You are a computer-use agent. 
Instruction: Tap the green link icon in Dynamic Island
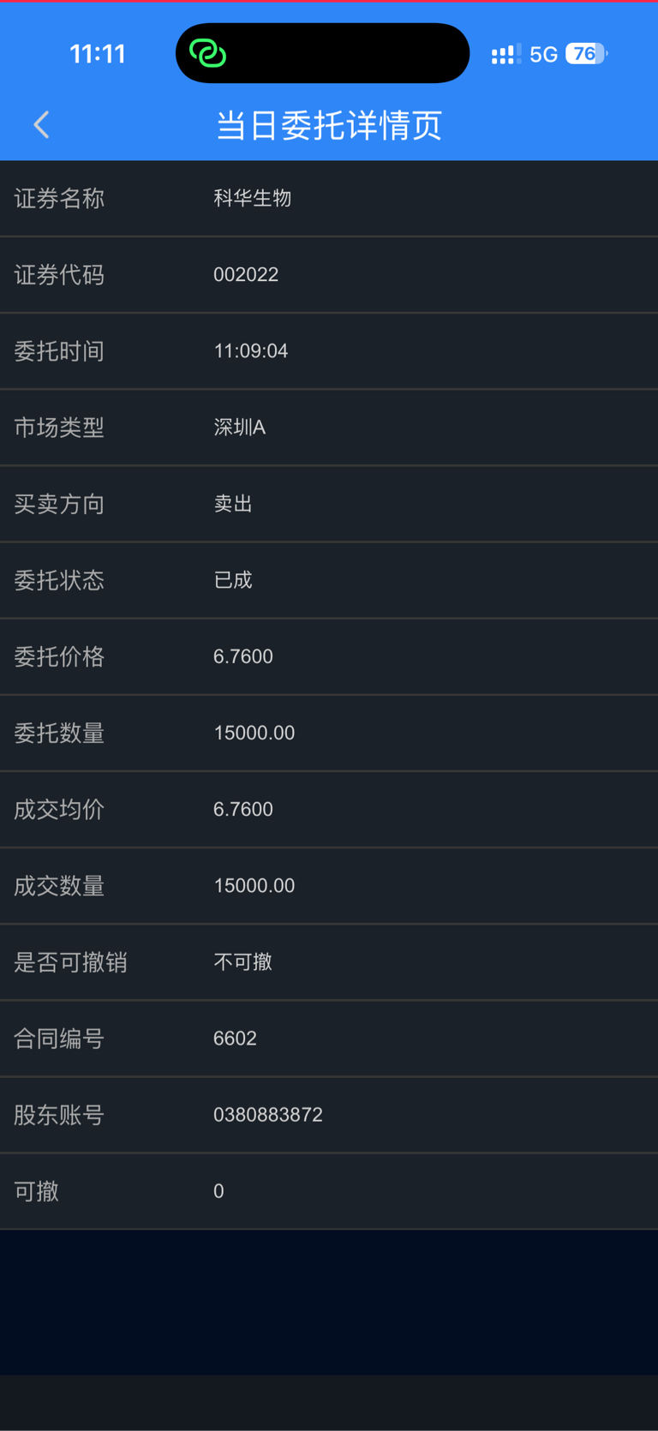[207, 54]
